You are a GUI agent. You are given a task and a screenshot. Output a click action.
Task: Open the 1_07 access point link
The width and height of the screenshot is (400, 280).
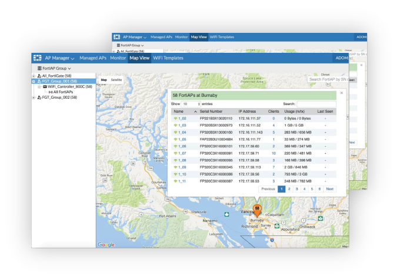click(182, 153)
